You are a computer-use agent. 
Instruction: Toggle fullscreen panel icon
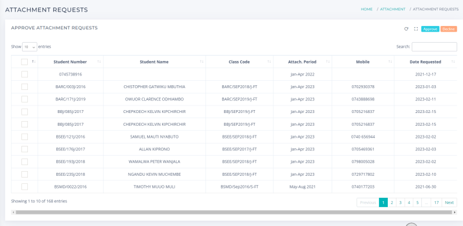[416, 29]
